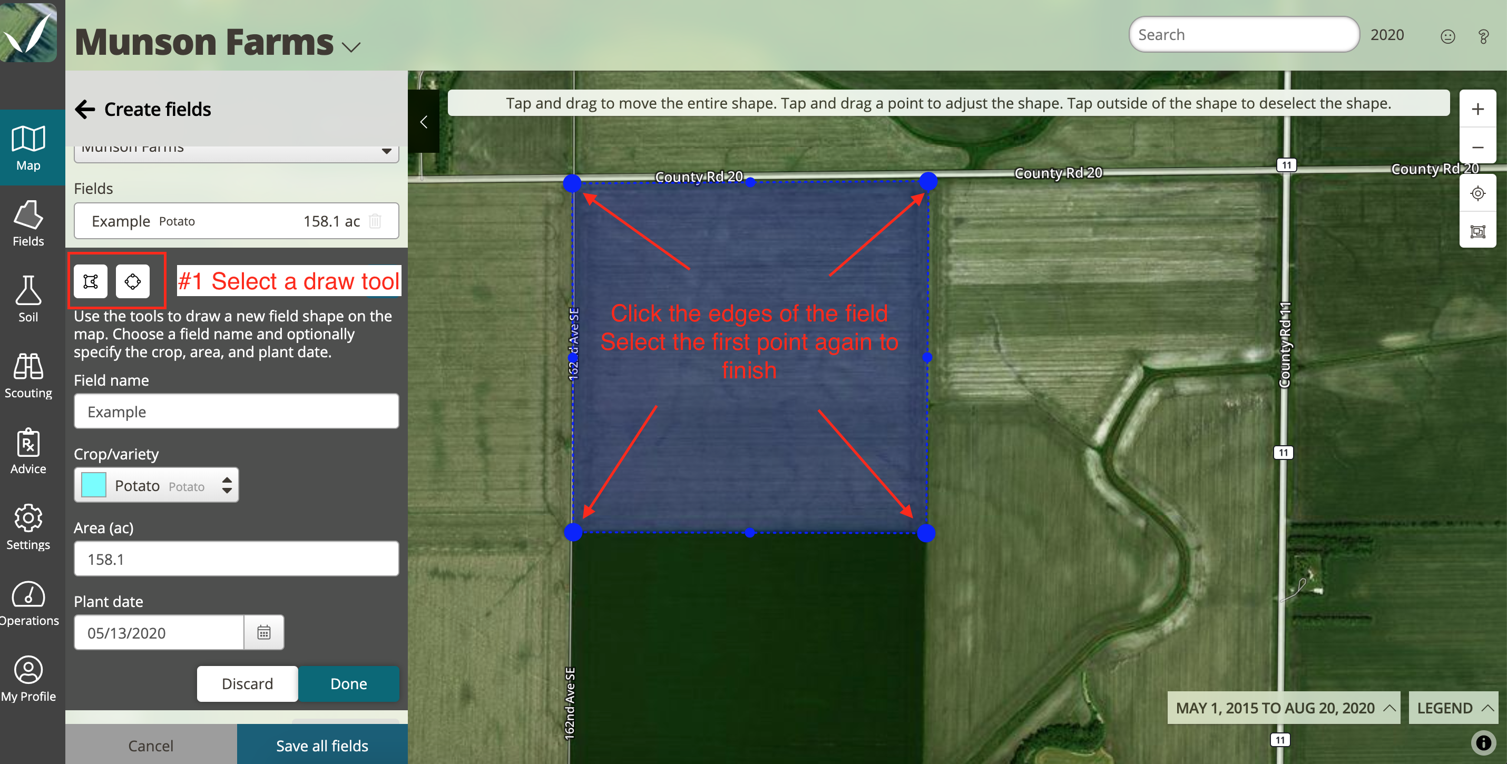Select the polygon draw tool
Image resolution: width=1507 pixels, height=764 pixels.
point(91,282)
